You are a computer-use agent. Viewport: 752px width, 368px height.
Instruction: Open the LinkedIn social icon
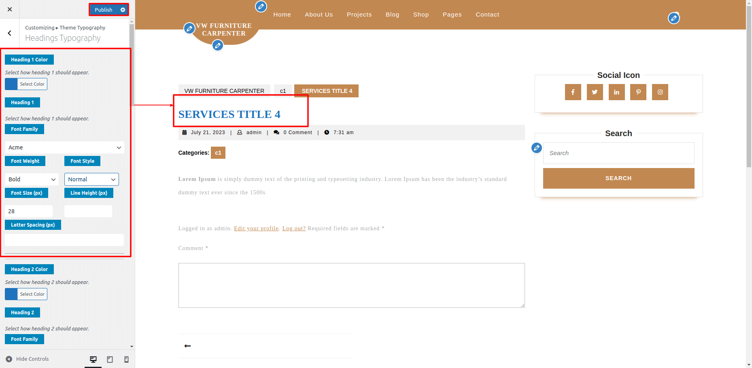point(616,92)
